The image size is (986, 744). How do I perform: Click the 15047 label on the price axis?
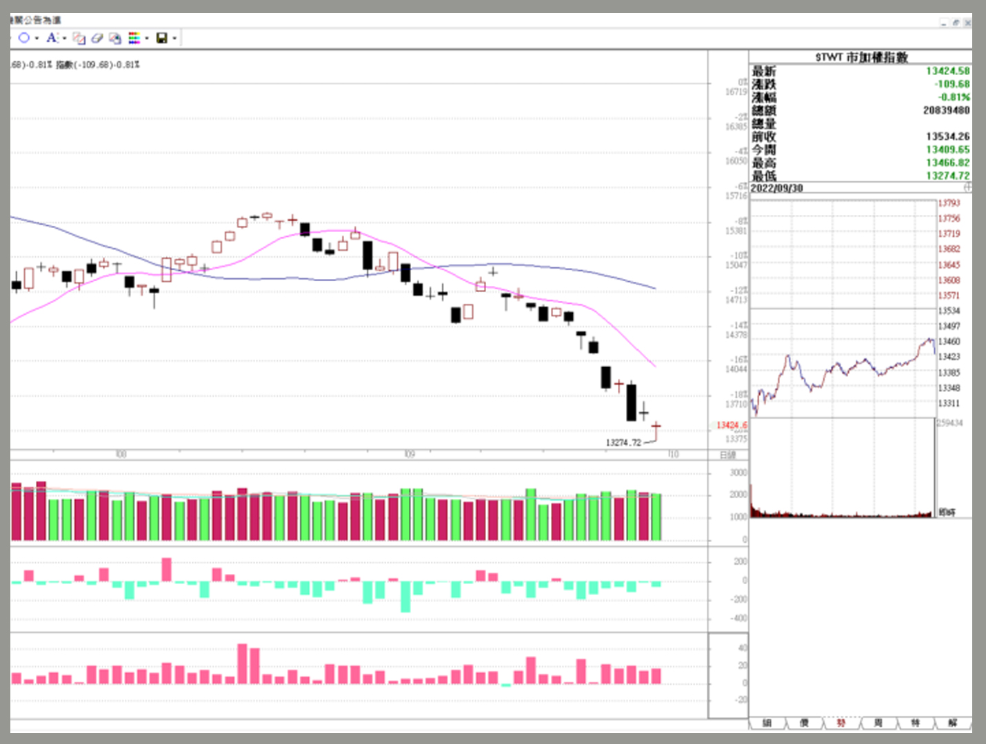tap(736, 265)
